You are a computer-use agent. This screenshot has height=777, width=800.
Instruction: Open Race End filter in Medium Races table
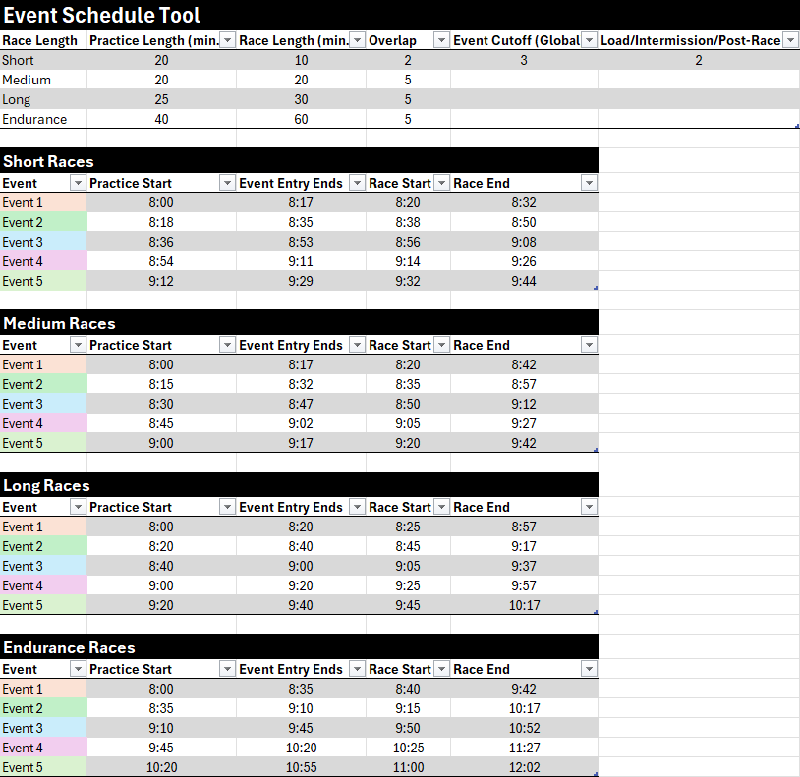coord(589,345)
